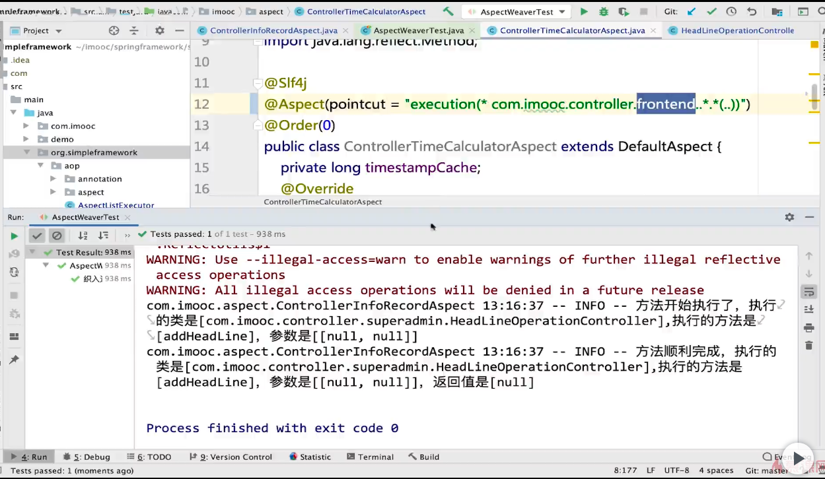This screenshot has height=479, width=825.
Task: Toggle Soft-Wrap in the console gutter
Action: coord(808,292)
